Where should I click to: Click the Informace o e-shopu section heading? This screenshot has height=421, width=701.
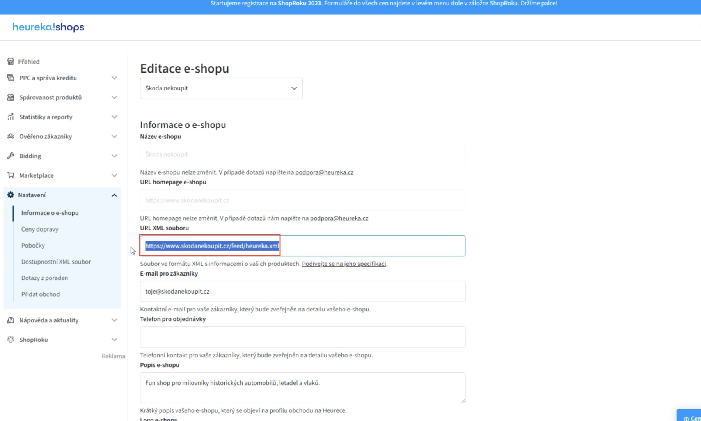(x=183, y=125)
